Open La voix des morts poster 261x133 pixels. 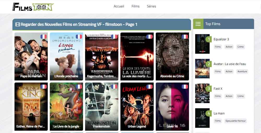point(137,56)
